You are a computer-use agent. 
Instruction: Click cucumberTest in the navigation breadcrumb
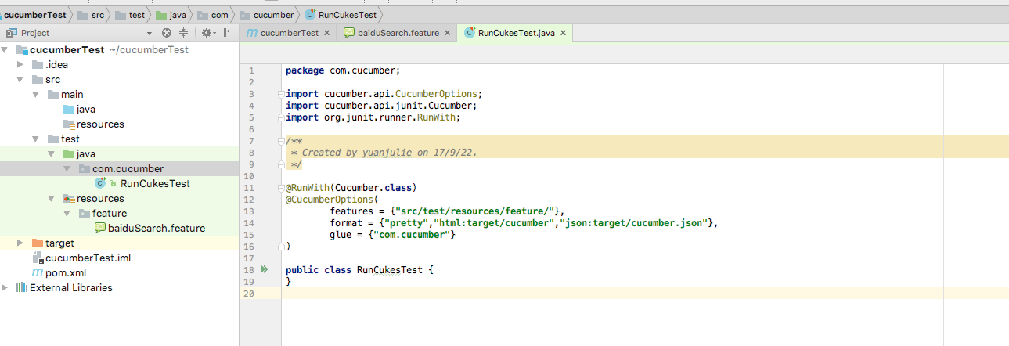click(34, 14)
